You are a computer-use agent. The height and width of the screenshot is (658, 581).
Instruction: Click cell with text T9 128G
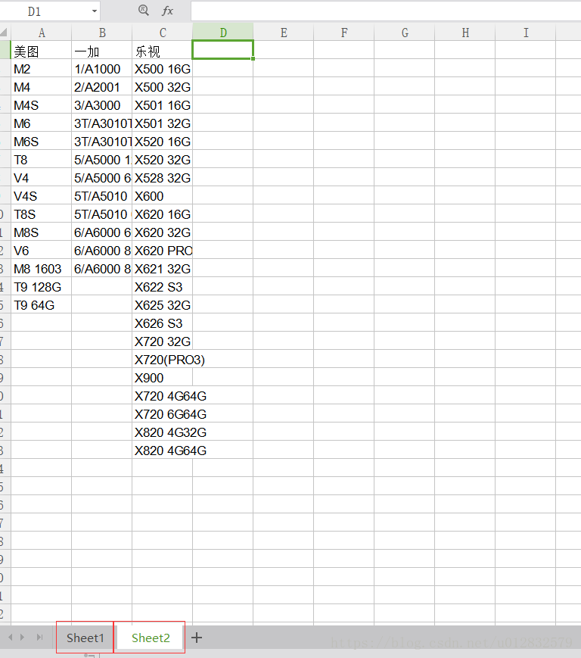point(42,287)
